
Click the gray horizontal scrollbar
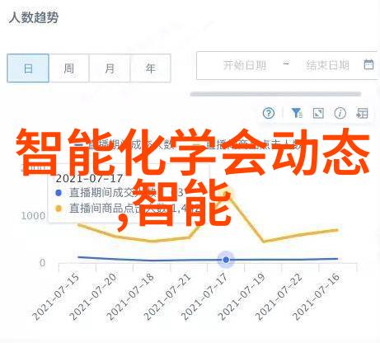[x=275, y=94]
